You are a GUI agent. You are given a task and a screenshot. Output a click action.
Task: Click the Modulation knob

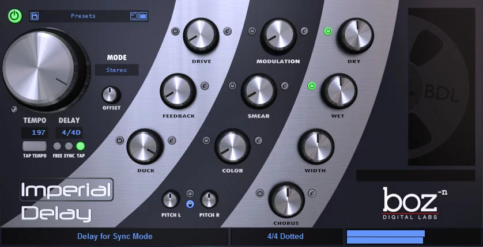[x=278, y=36]
